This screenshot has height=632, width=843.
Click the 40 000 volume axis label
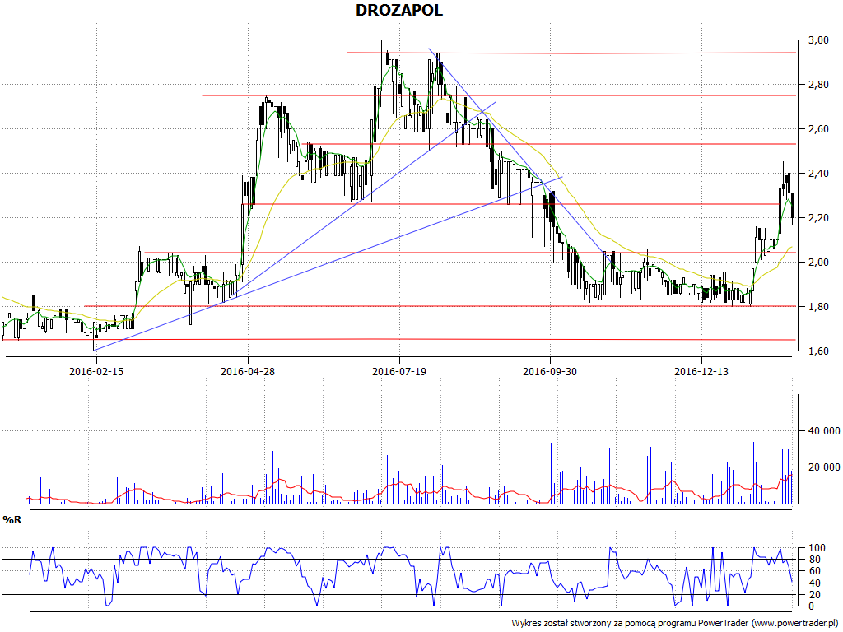824,431
